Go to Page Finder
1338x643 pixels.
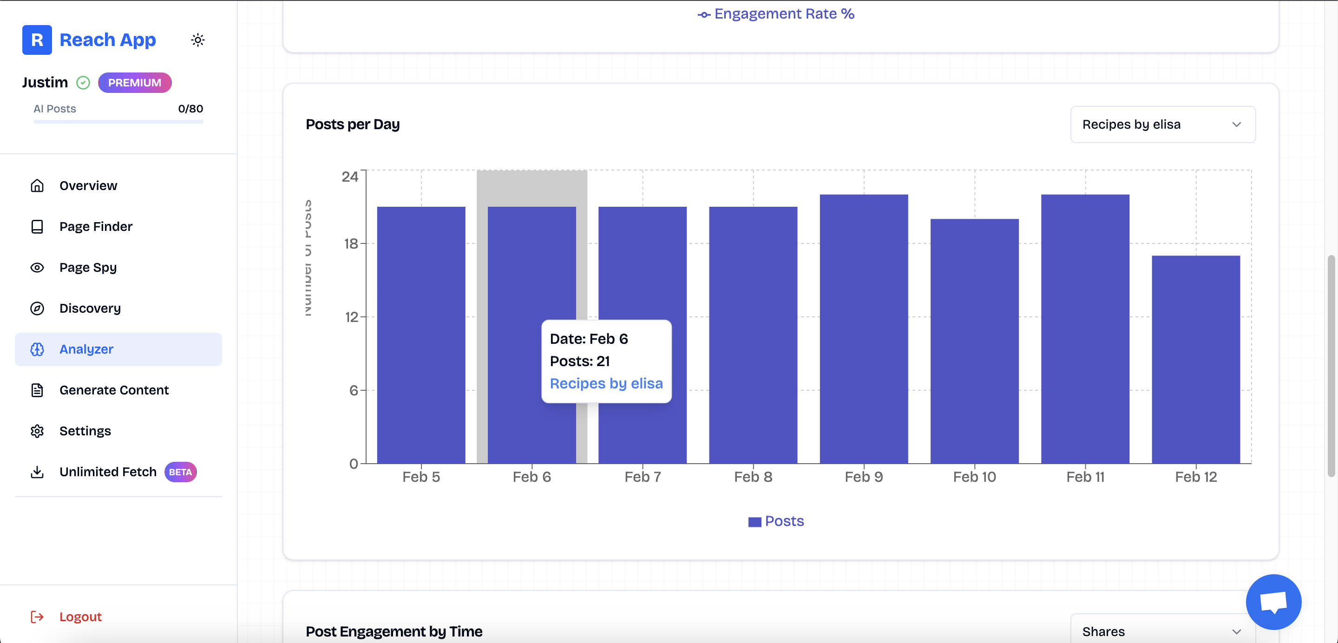[x=118, y=226]
